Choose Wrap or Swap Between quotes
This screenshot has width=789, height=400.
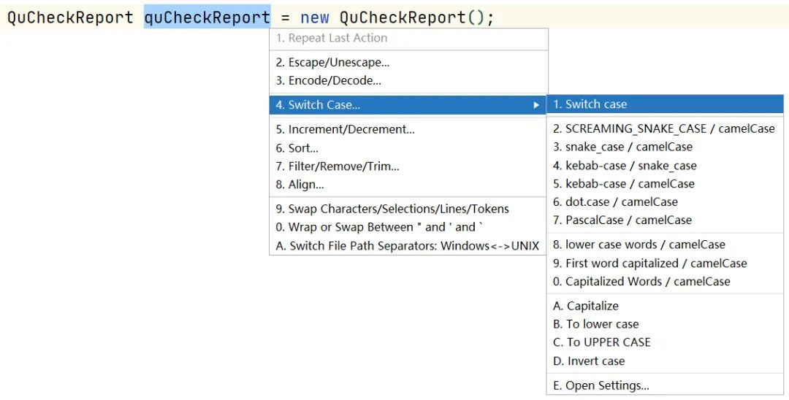(408, 227)
